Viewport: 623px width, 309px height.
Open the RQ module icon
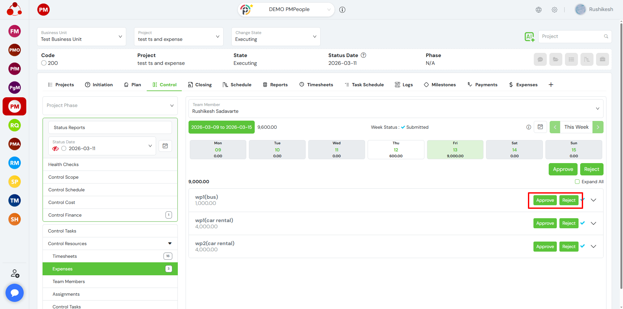[15, 125]
